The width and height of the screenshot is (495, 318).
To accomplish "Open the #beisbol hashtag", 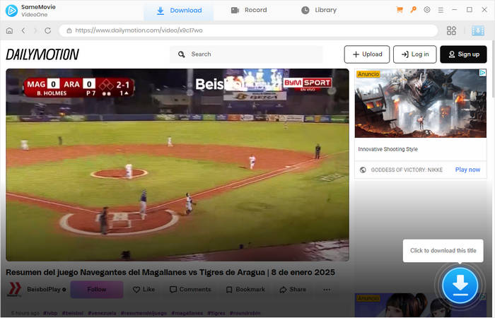I will click(73, 313).
